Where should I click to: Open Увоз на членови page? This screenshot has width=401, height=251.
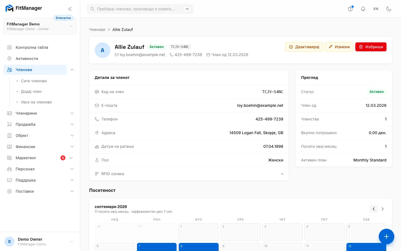coord(36,102)
